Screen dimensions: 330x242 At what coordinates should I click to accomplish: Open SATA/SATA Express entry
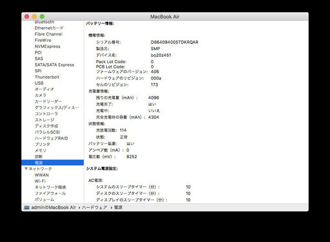(54, 65)
